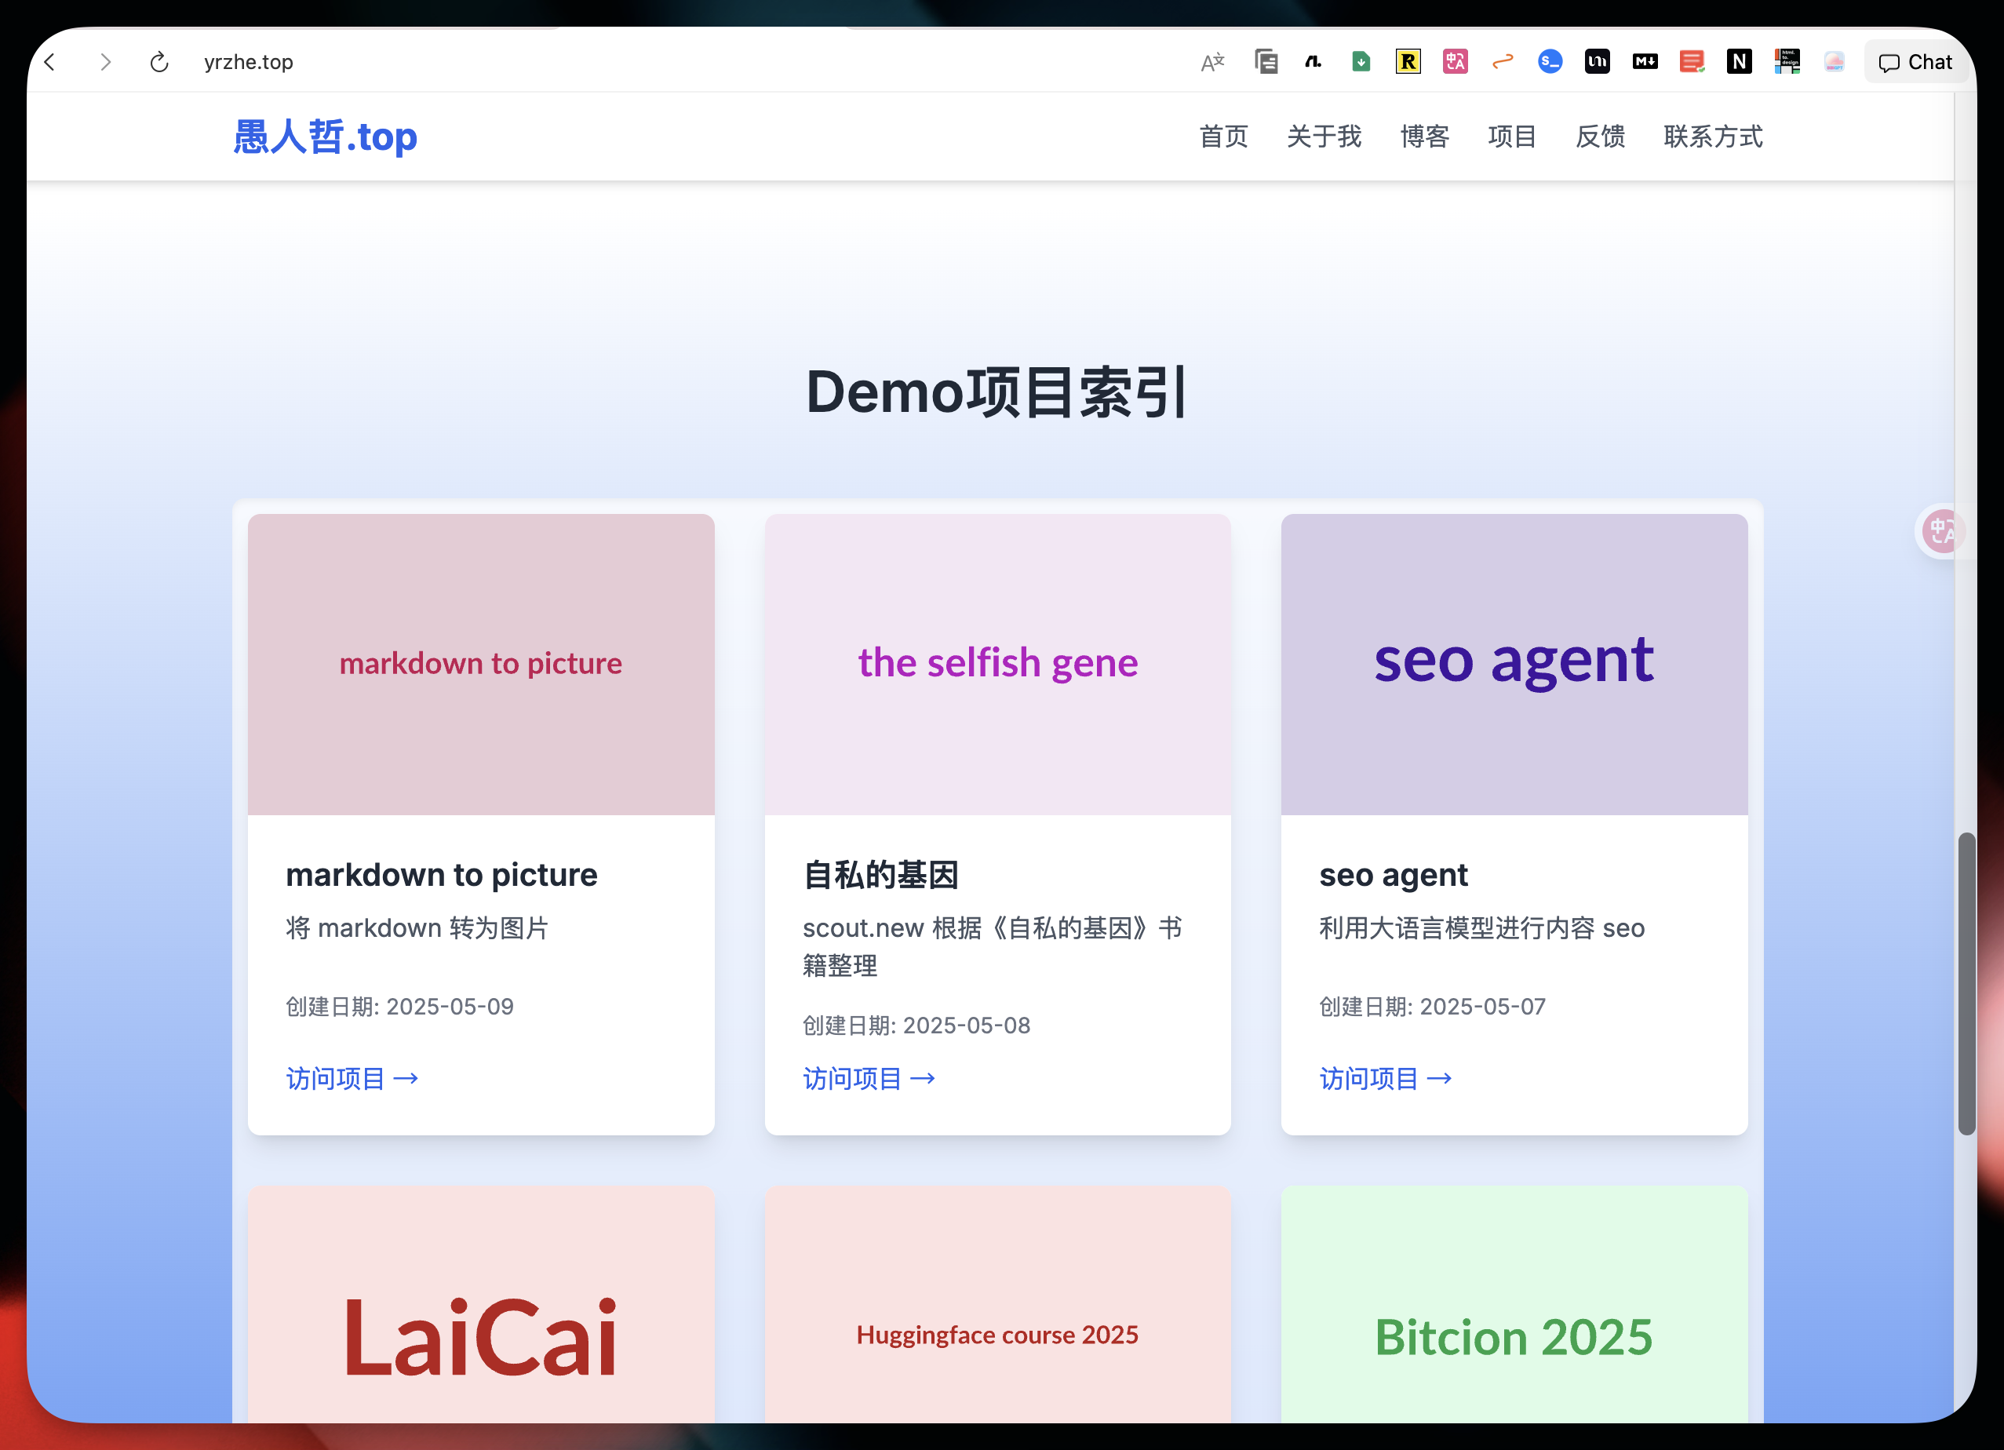Open the black 'un' logo extension
This screenshot has width=2004, height=1450.
(x=1597, y=61)
